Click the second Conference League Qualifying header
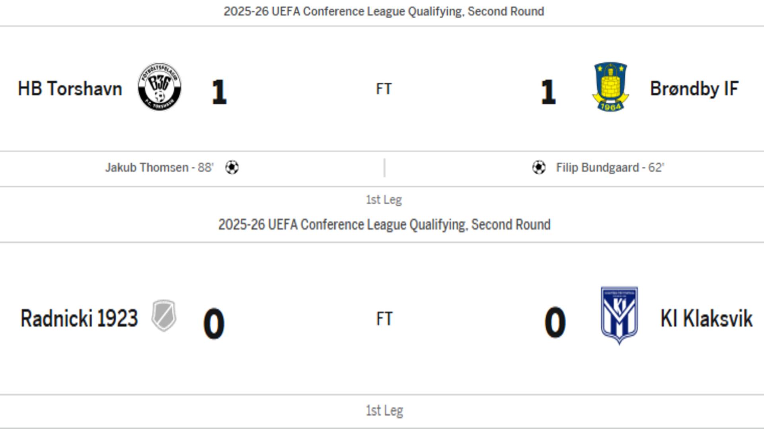This screenshot has height=429, width=764. 384,225
